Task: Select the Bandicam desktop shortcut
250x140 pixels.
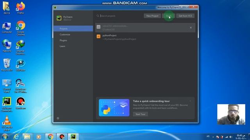Action: pyautogui.click(x=21, y=103)
